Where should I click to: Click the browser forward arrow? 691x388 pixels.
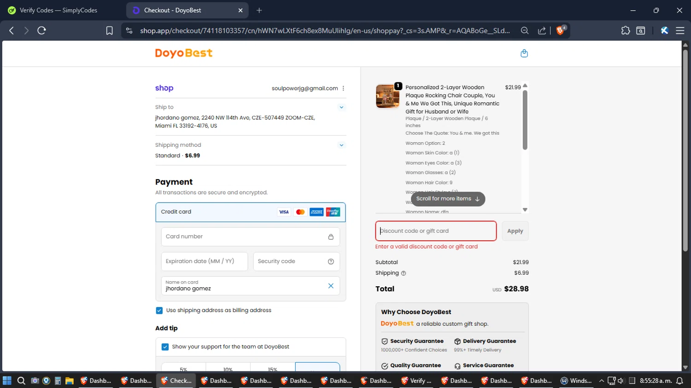tap(26, 30)
